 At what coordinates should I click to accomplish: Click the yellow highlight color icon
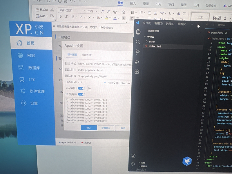pos(106,18)
